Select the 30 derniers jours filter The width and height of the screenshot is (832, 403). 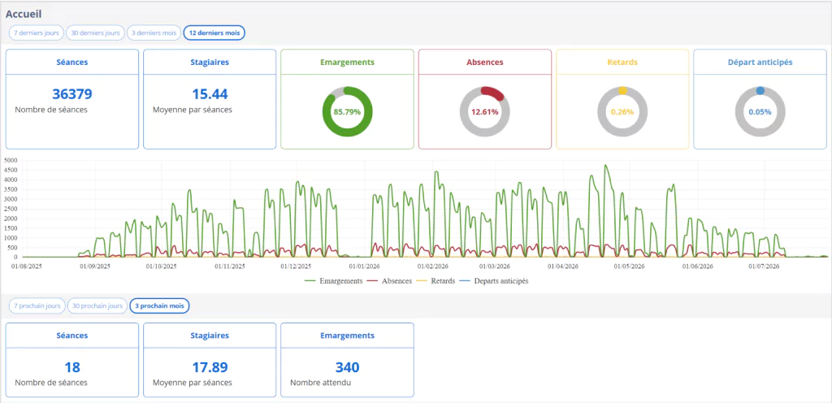pos(96,32)
